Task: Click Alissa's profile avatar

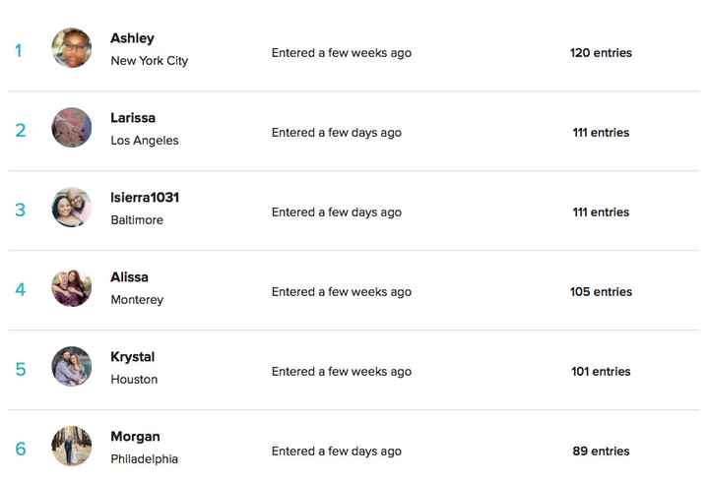Action: [x=72, y=287]
